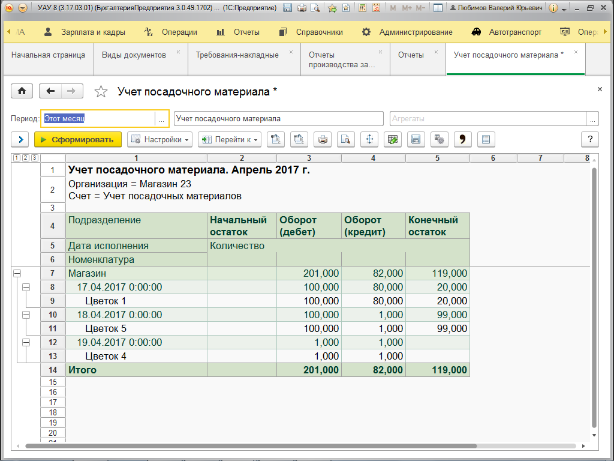614x461 pixels.
Task: Collapse the 17.04.2017 group
Action: (x=26, y=288)
